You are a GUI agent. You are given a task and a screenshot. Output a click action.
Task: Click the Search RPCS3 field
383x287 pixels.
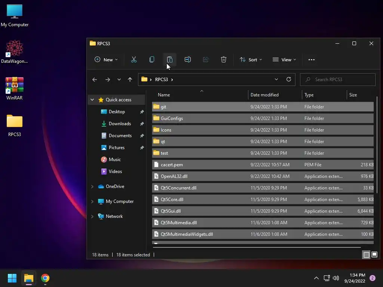click(x=338, y=80)
